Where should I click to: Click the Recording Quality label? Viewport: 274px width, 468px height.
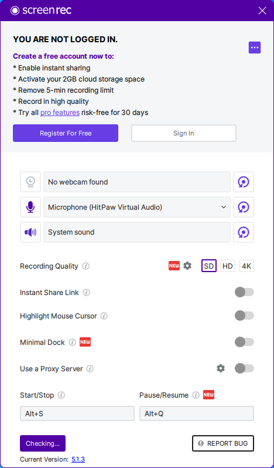click(49, 266)
